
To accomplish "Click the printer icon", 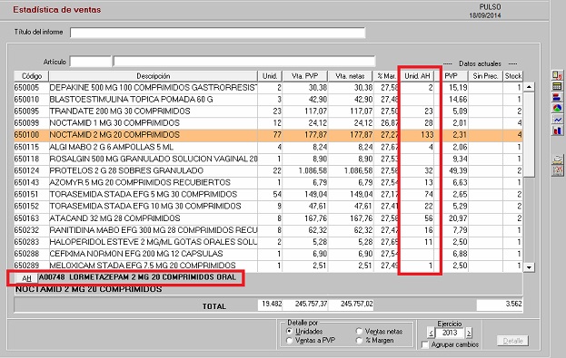I will (557, 160).
